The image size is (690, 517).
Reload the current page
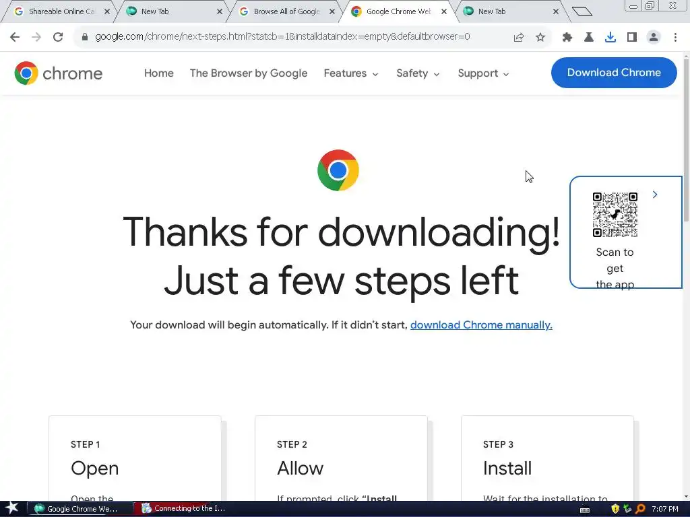pos(58,37)
